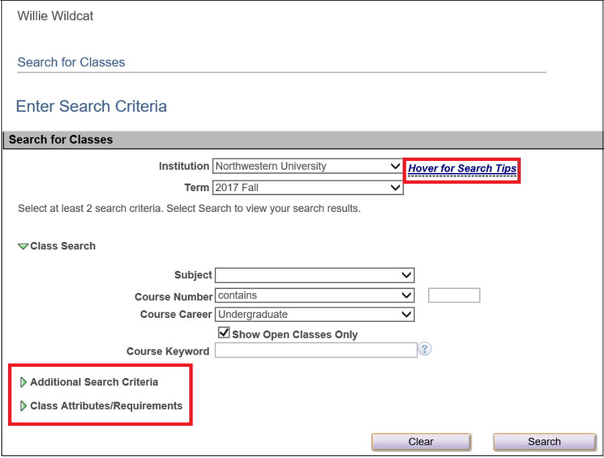
Task: Click the Search button
Action: tap(544, 442)
